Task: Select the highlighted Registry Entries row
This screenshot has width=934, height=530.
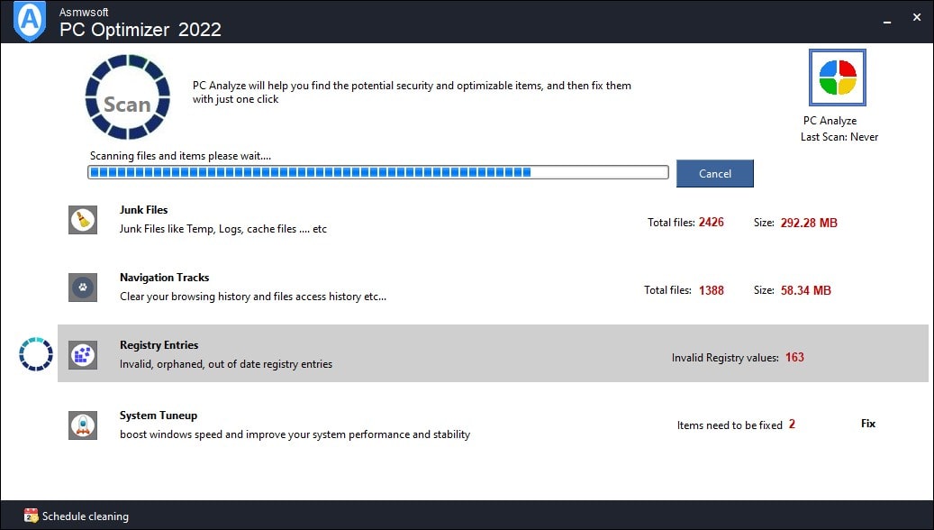Action: (x=493, y=353)
